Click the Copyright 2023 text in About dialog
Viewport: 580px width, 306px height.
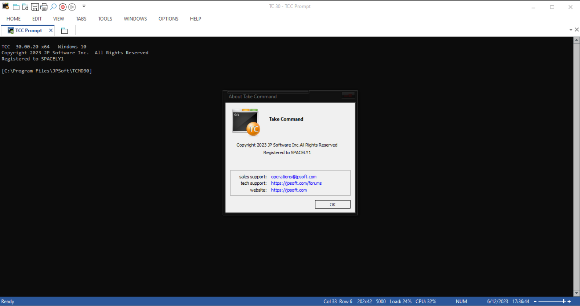click(287, 145)
